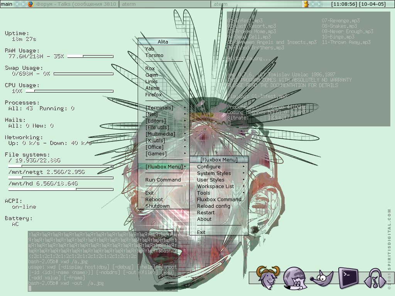The image size is (395, 296).
Task: Start Gaim from the Alita menu
Action: tap(164, 75)
